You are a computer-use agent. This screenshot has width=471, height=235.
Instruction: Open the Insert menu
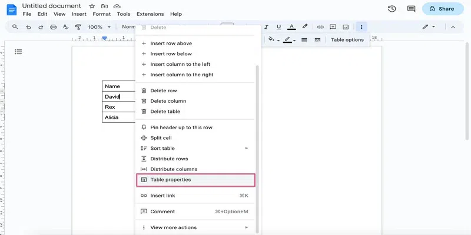coord(79,14)
